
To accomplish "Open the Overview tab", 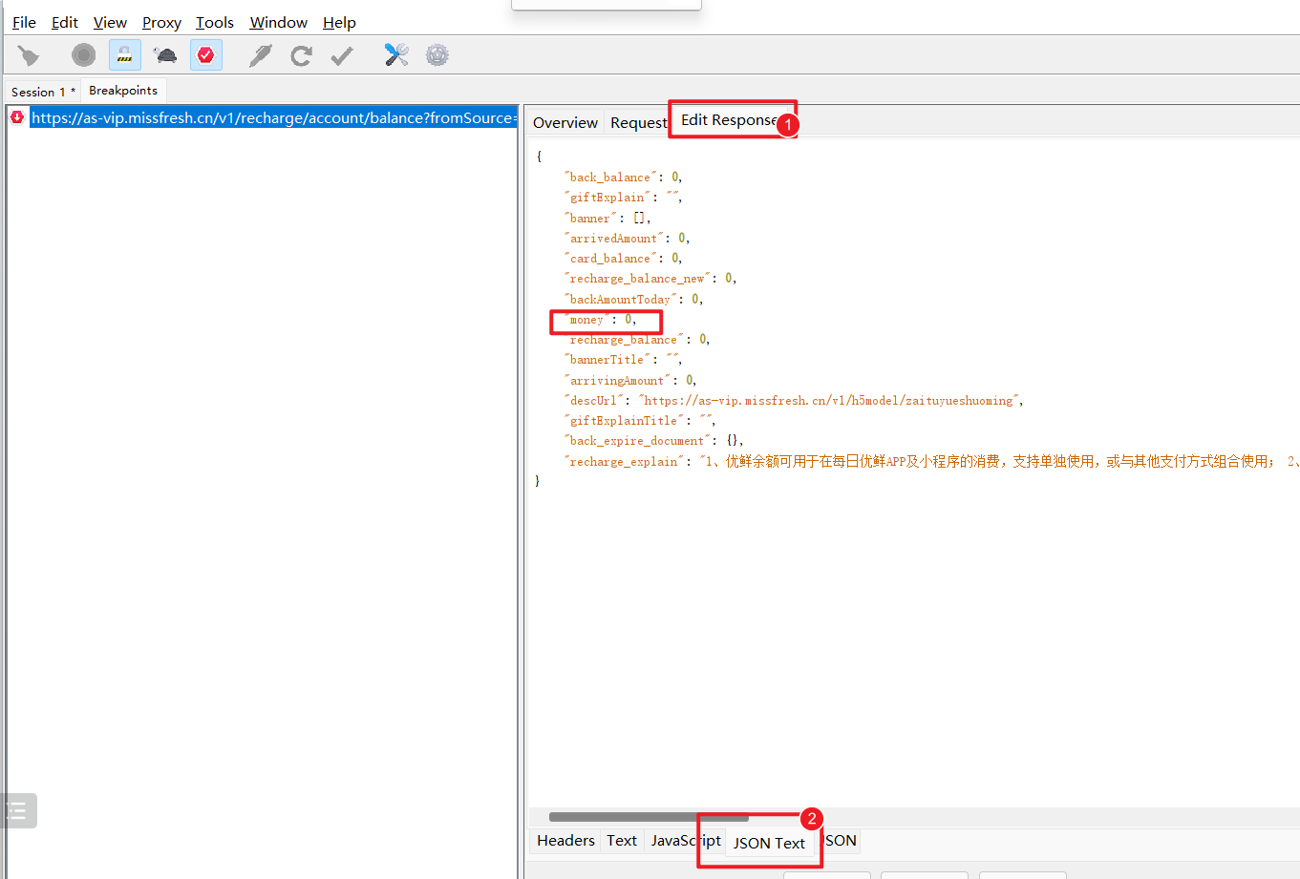I will coord(565,122).
